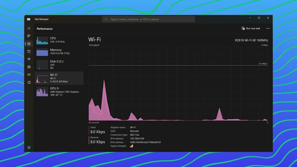Open the hamburger navigation menu
Screen dimensions: 297x167
29,28
